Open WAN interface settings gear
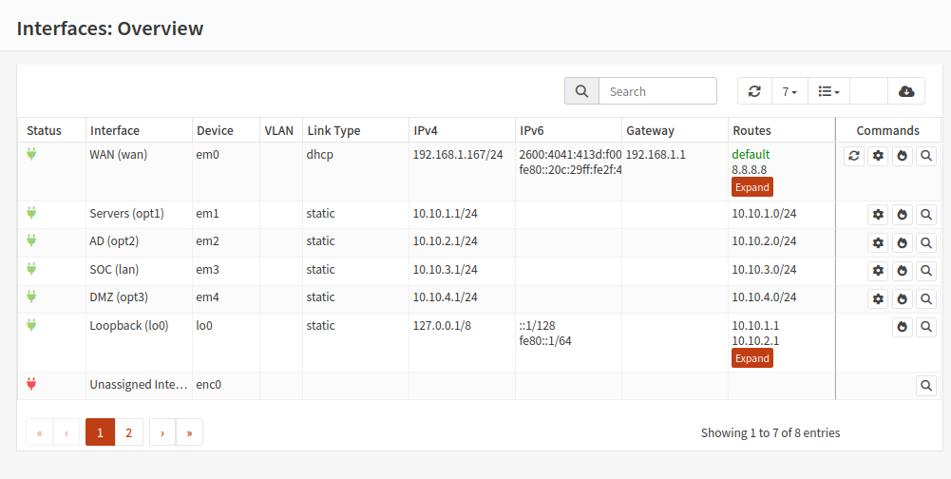 click(x=879, y=156)
